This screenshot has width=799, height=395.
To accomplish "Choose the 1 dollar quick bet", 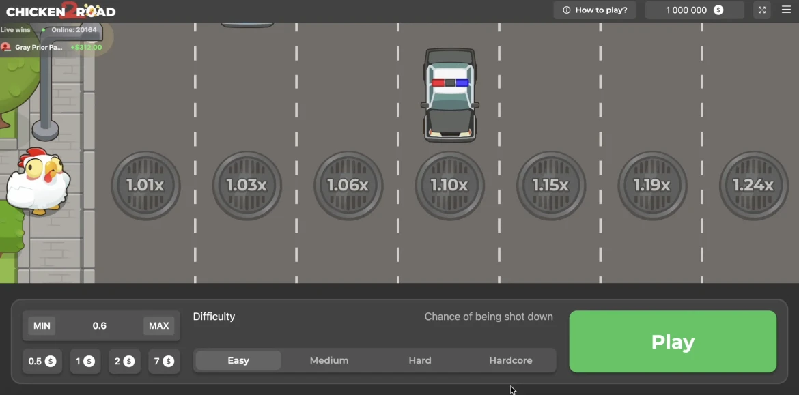I will tap(85, 362).
